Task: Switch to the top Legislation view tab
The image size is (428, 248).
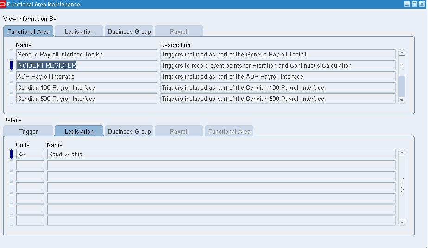Action: [79, 31]
